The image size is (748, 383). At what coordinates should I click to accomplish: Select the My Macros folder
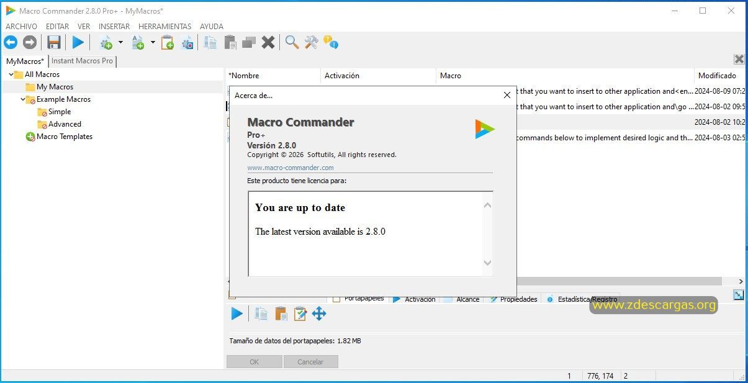coord(55,87)
